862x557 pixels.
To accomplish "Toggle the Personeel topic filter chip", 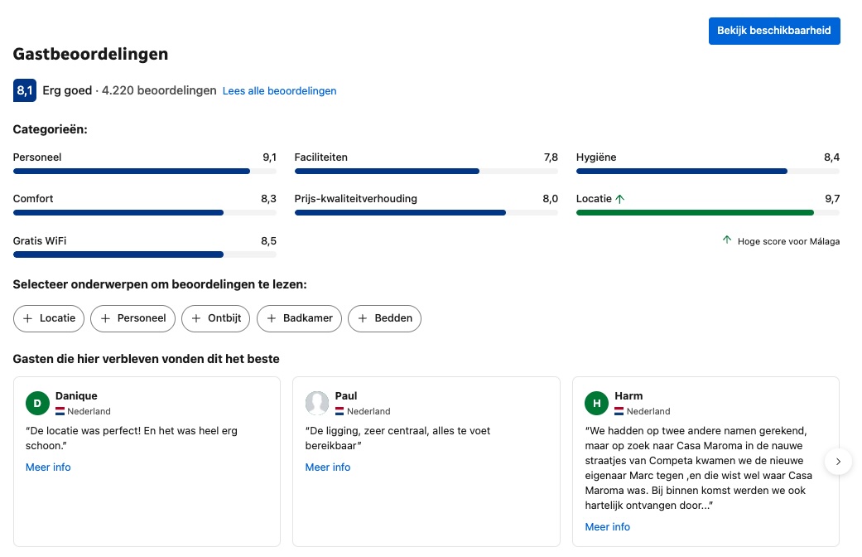I will pos(132,318).
